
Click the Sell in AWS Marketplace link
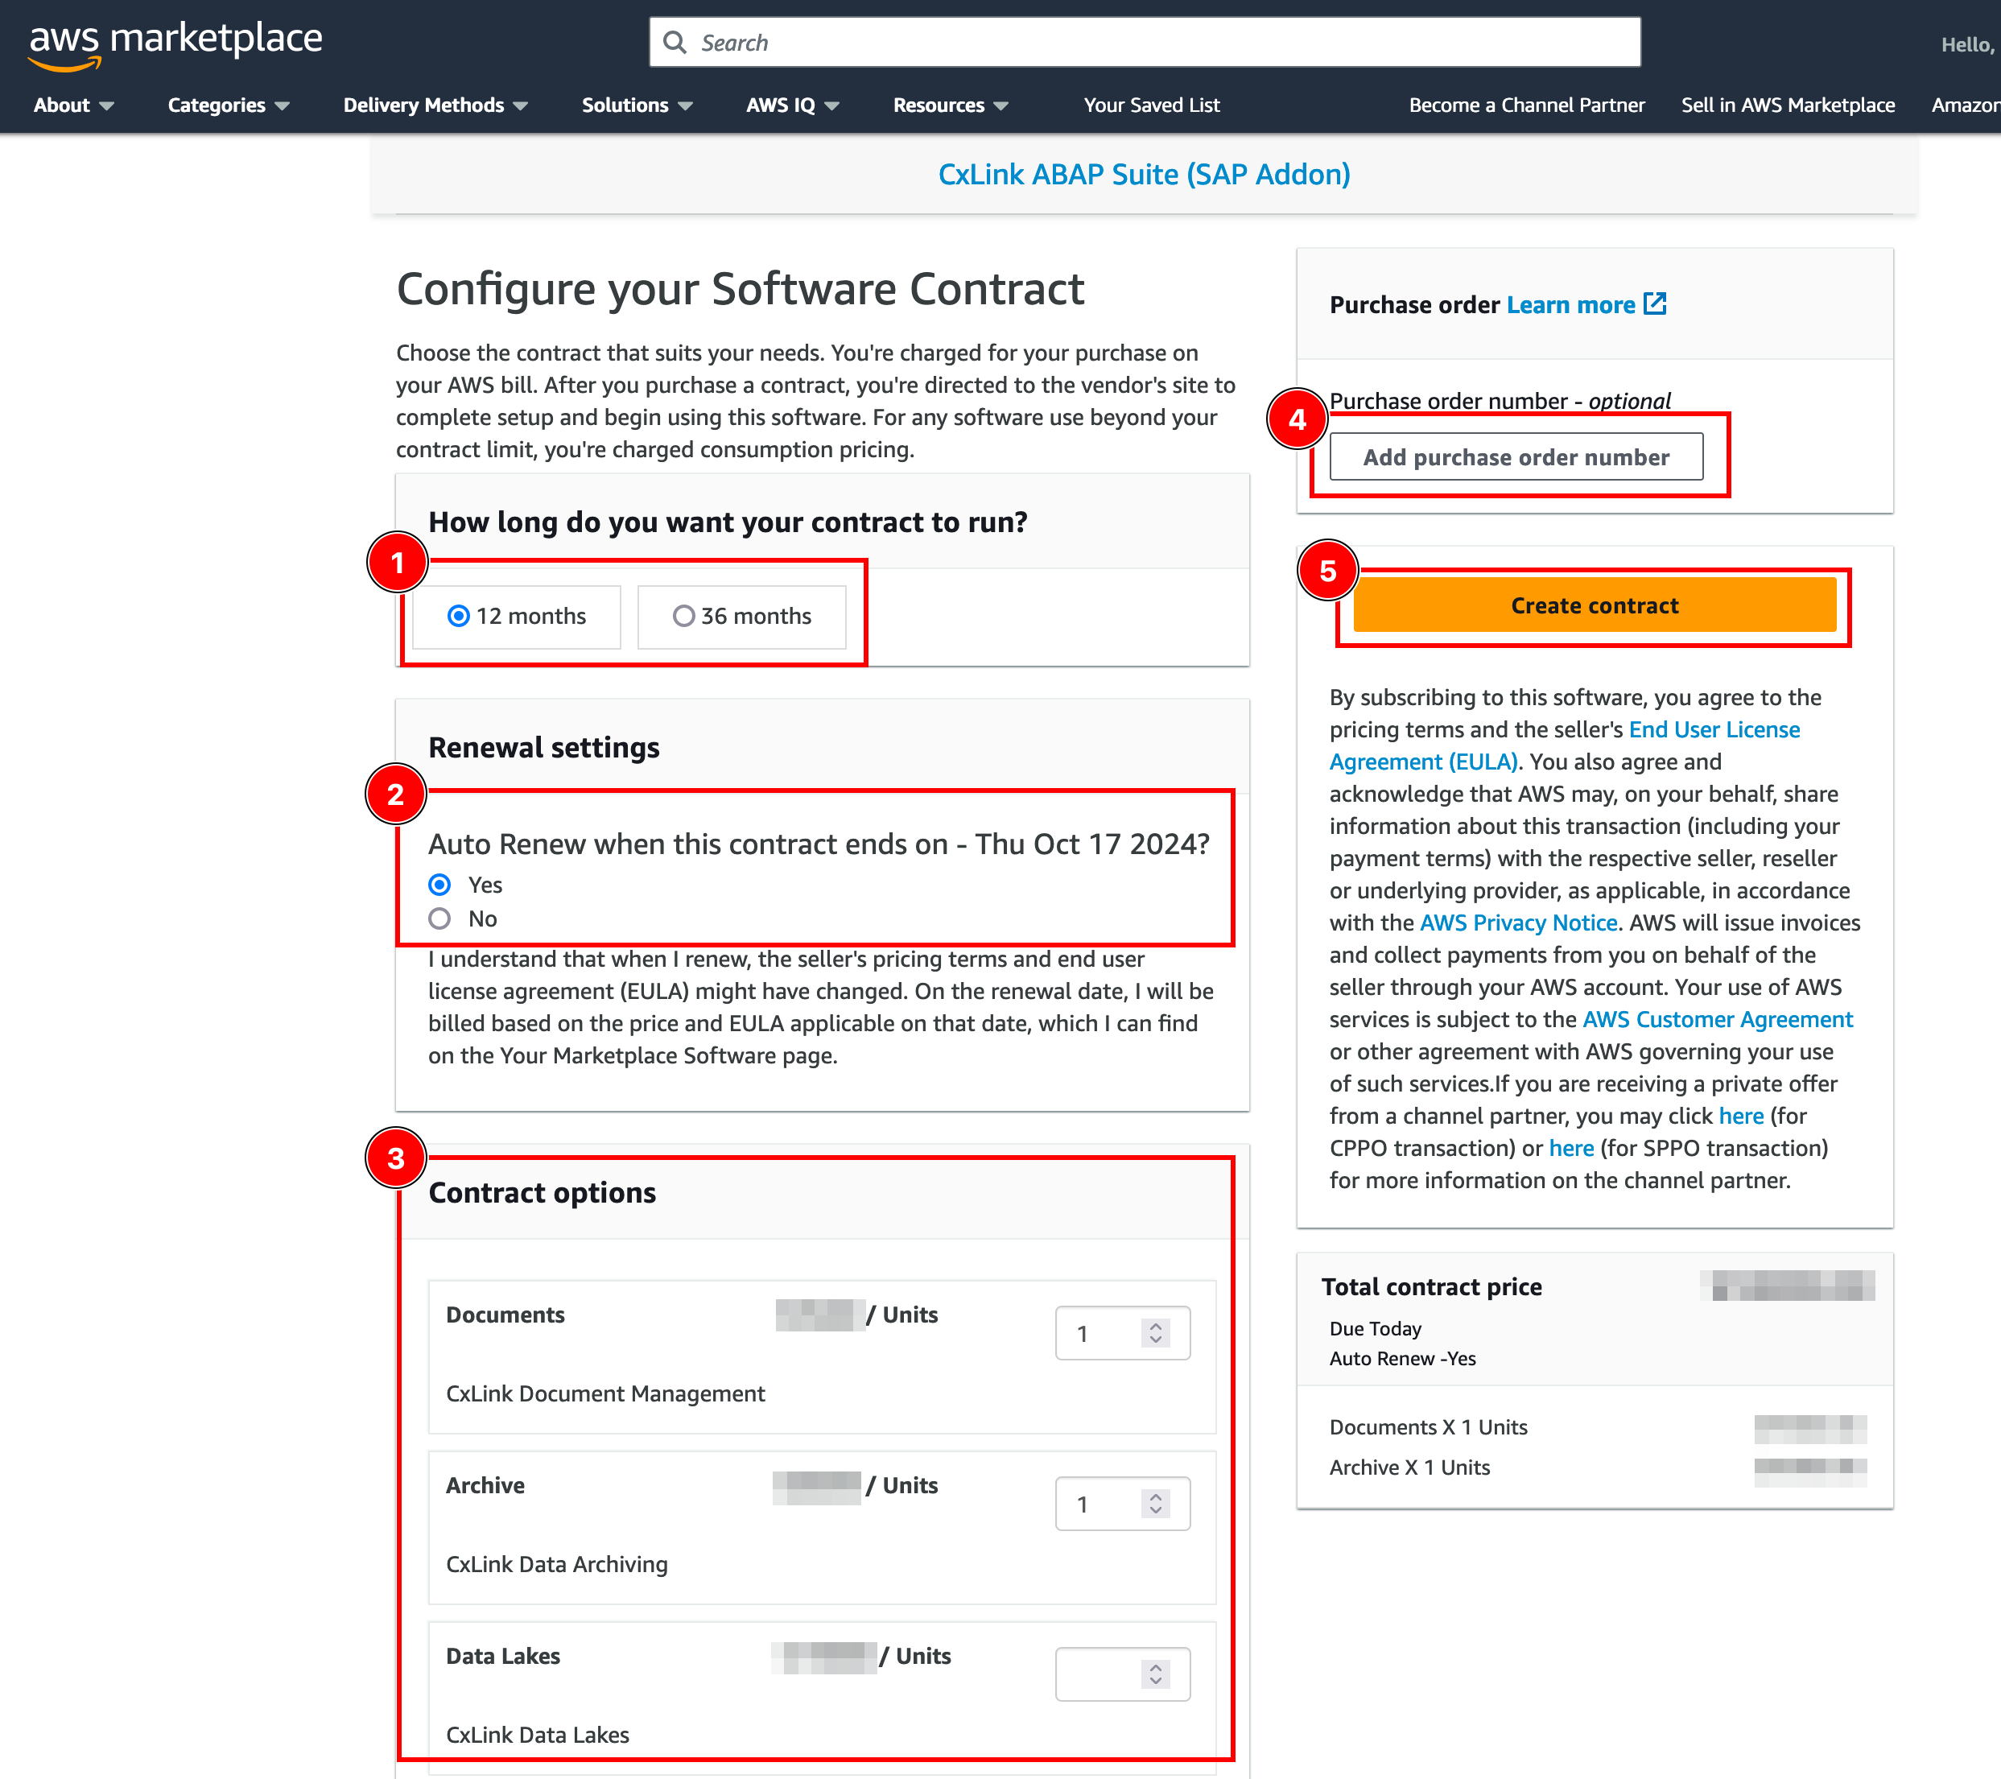tap(1788, 105)
